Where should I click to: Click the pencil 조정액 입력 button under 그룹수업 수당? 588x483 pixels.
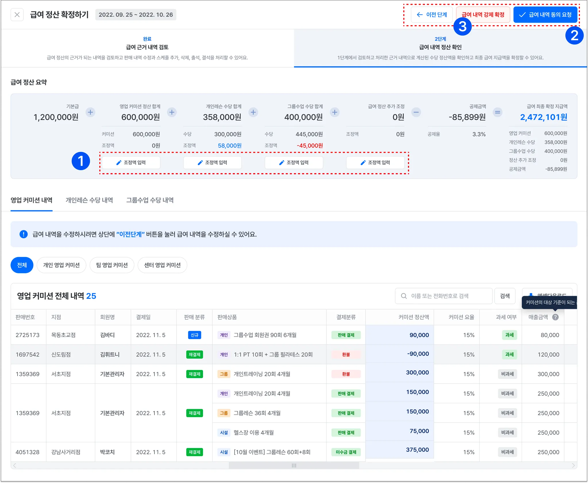click(294, 163)
